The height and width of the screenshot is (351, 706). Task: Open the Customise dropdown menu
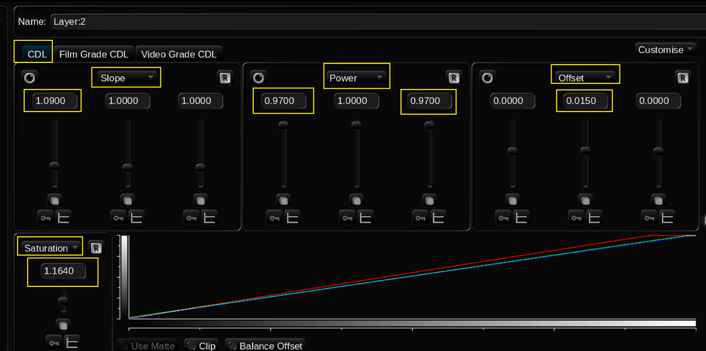(665, 50)
